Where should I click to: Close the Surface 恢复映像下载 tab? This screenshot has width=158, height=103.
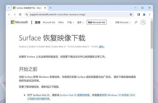[x=45, y=8]
